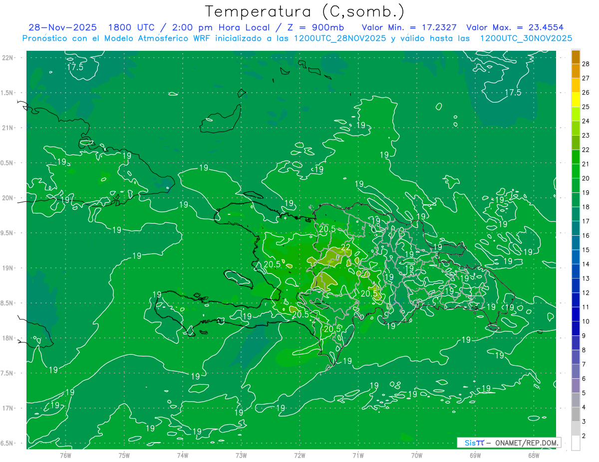Select the 17N latitude axis label

[x=8, y=408]
